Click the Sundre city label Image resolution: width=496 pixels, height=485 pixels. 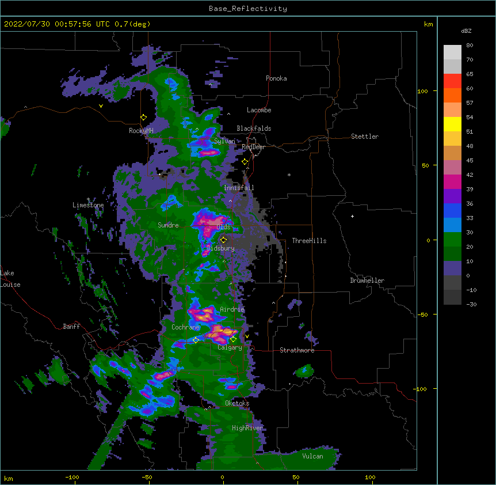168,225
